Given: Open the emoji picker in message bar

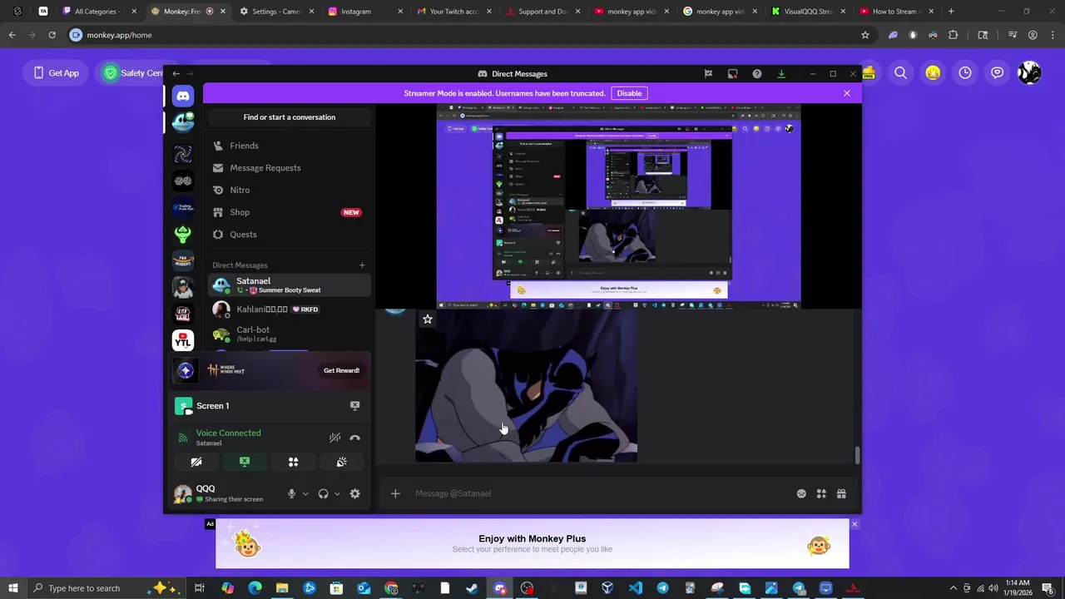Looking at the screenshot, I should coord(801,493).
